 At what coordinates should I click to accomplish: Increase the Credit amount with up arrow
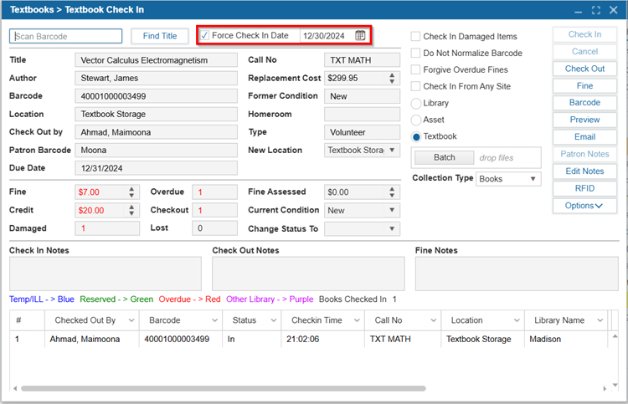pos(131,207)
